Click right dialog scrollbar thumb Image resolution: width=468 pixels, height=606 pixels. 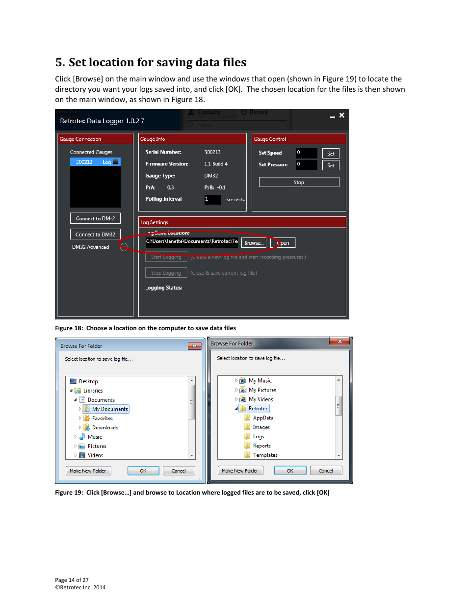(x=338, y=405)
